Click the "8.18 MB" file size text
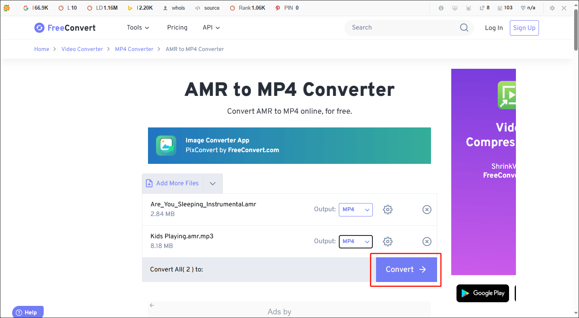 tap(162, 246)
